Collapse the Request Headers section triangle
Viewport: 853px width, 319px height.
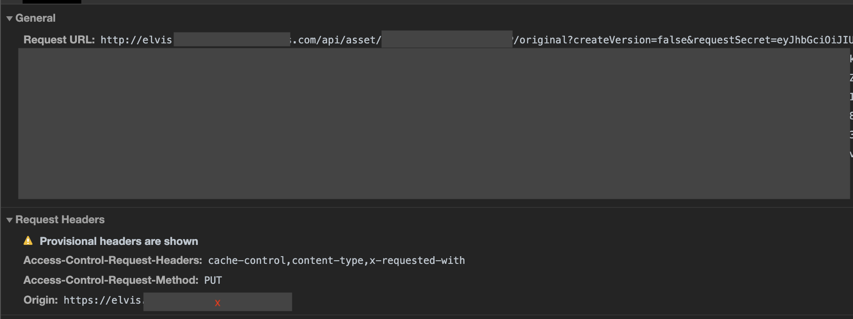[9, 220]
